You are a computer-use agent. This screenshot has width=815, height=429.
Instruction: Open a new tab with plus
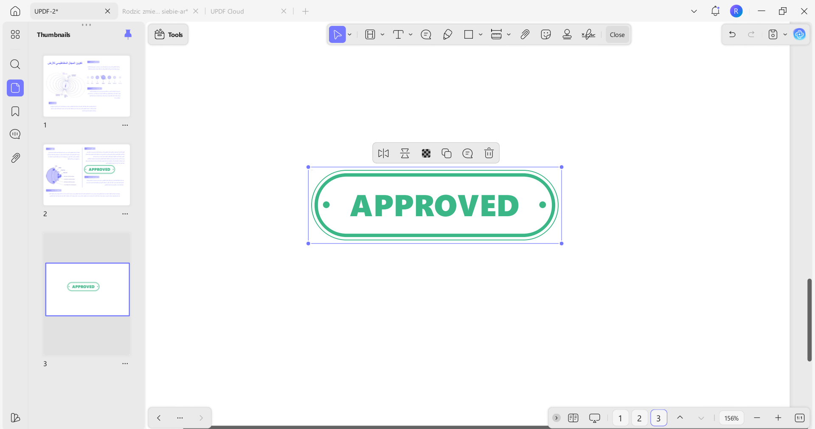[306, 11]
